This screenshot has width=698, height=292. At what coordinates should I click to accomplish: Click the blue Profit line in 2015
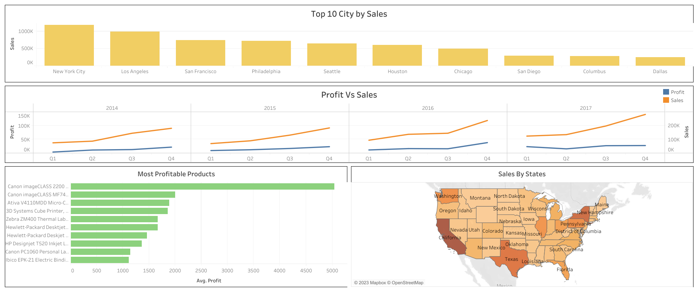tap(290, 148)
